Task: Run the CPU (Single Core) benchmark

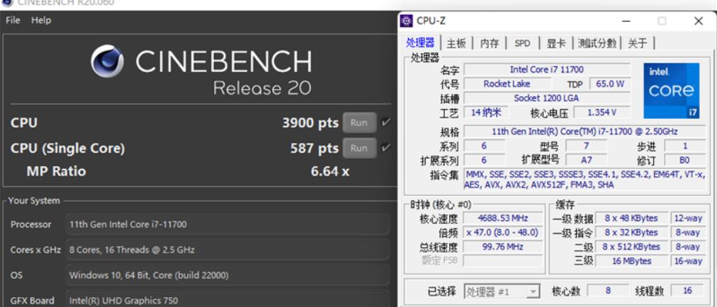Action: [x=359, y=148]
